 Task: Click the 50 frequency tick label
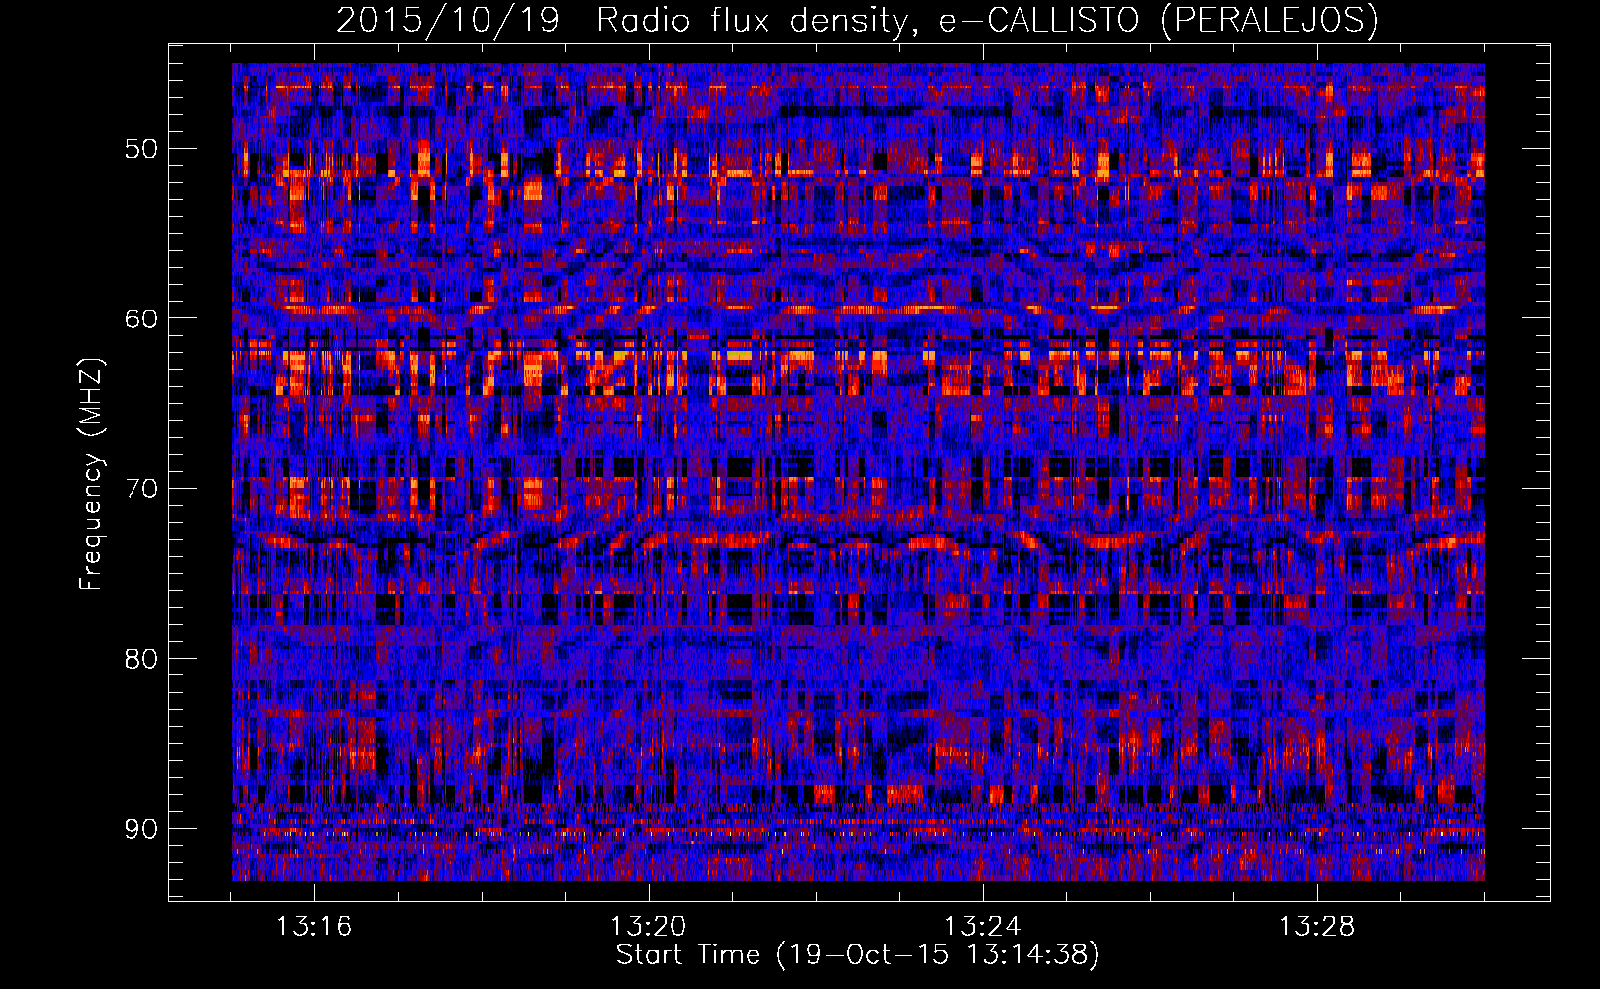[x=141, y=149]
